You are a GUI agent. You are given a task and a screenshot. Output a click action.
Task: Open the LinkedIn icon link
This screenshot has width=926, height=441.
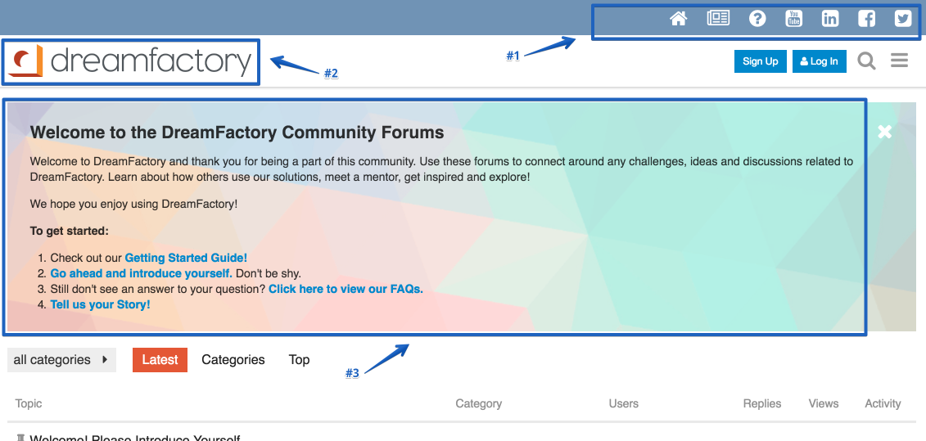coord(830,19)
